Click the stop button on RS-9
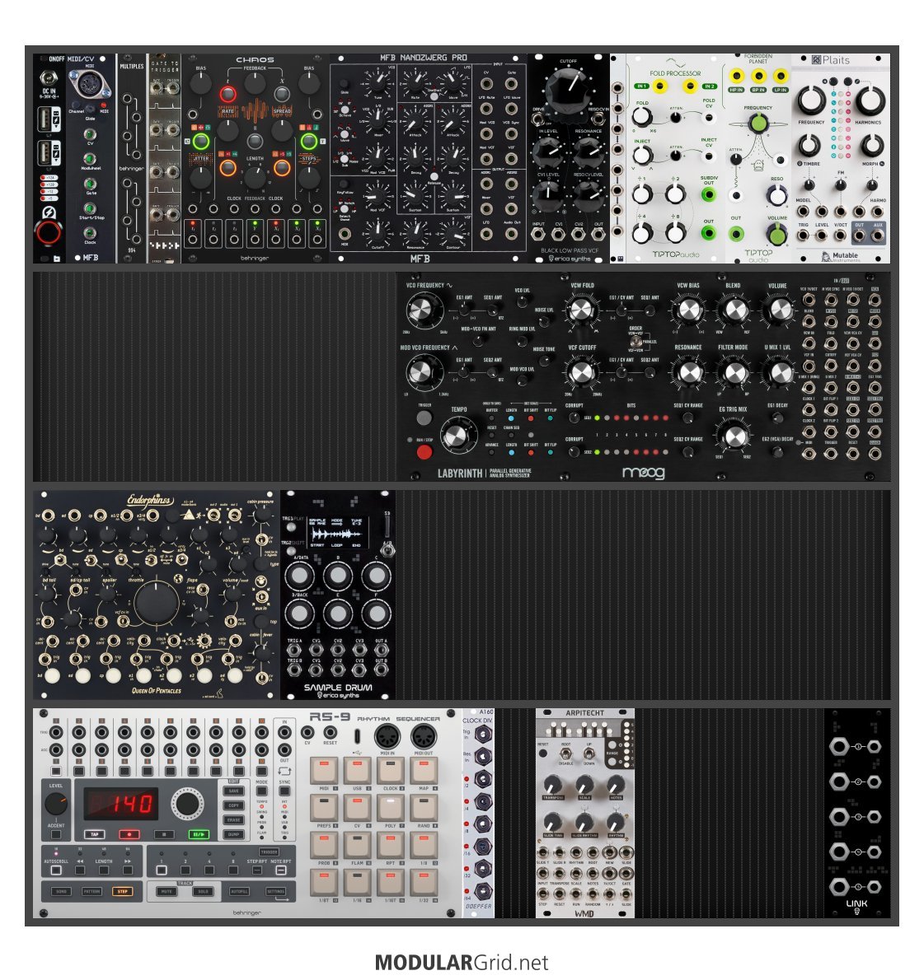Viewport: 924px width, 980px height. pyautogui.click(x=164, y=833)
